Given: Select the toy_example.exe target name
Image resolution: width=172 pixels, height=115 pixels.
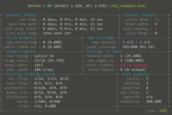Looking at the screenshot, I should pyautogui.click(x=128, y=6).
